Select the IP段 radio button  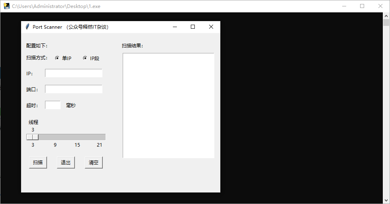click(85, 58)
